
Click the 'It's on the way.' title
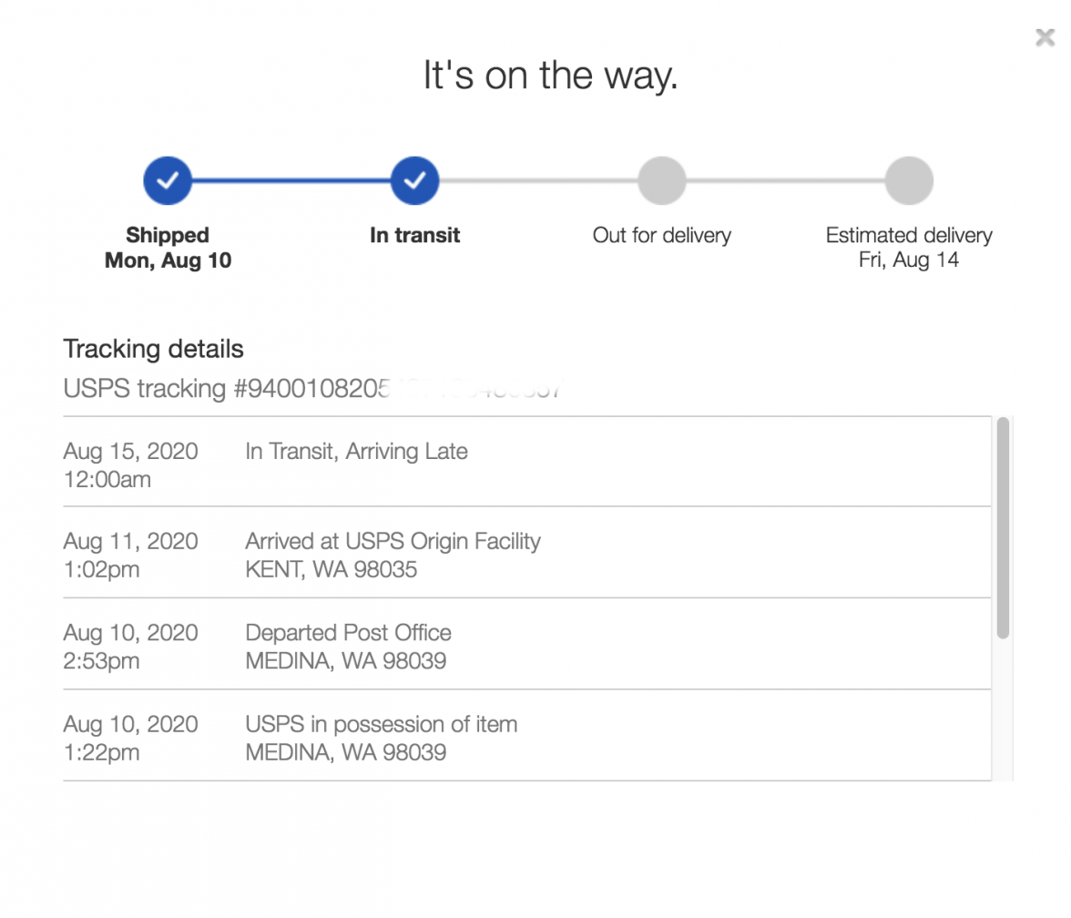550,76
